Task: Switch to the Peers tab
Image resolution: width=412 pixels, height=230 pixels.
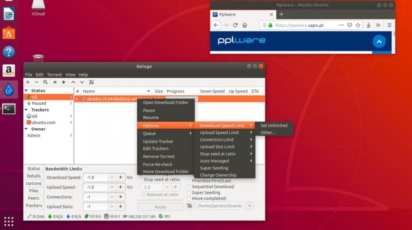Action: (34, 198)
